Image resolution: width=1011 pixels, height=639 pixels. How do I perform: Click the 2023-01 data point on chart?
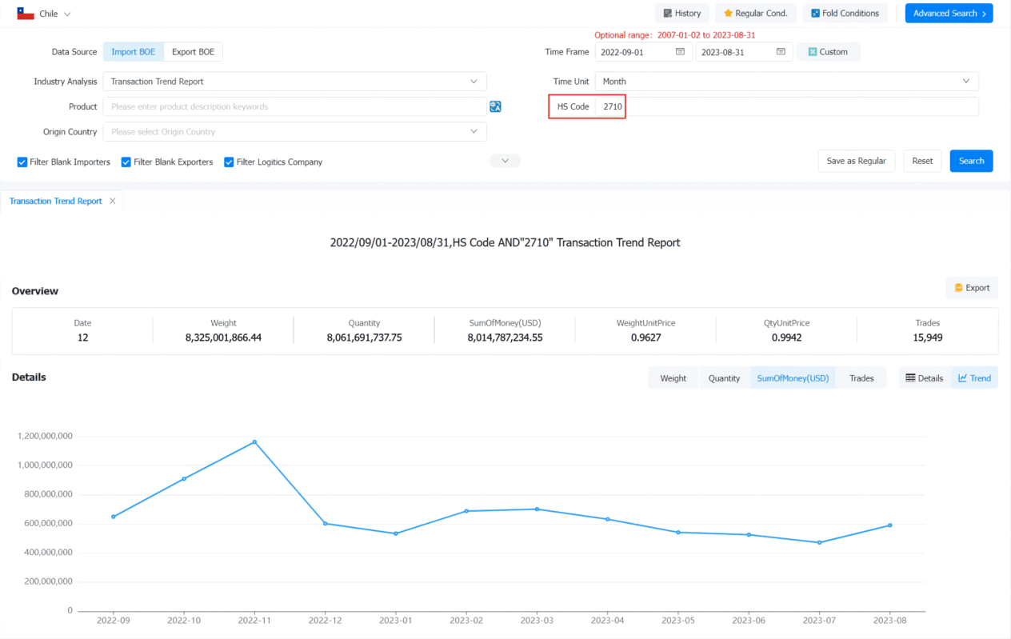pyautogui.click(x=395, y=533)
